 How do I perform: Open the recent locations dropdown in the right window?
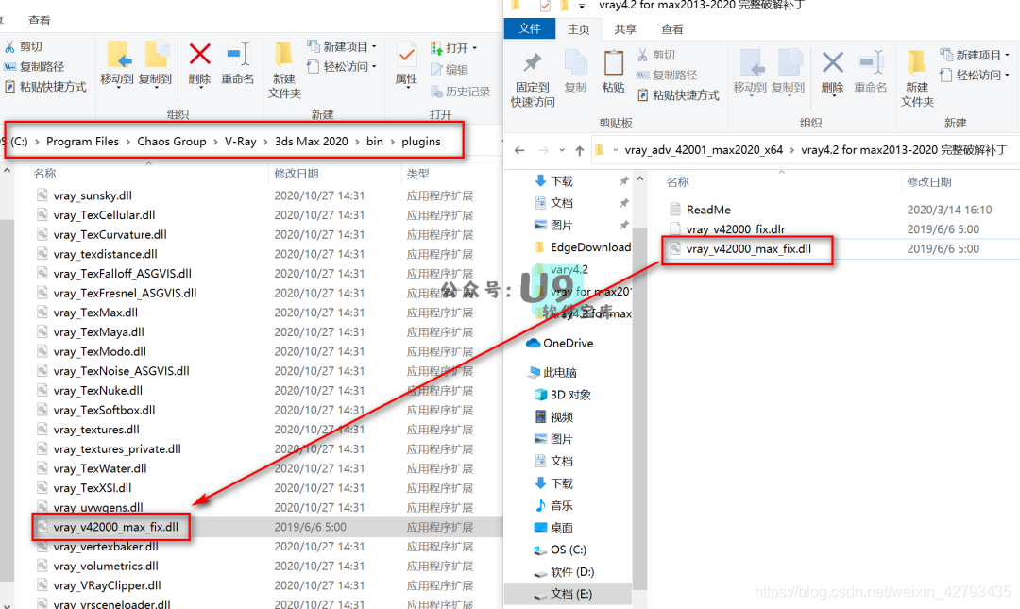(562, 150)
